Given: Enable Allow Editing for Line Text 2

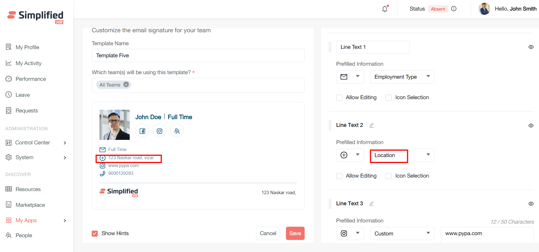Looking at the screenshot, I should 339,176.
